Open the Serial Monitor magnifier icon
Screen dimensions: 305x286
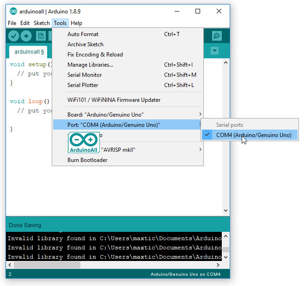(217, 36)
